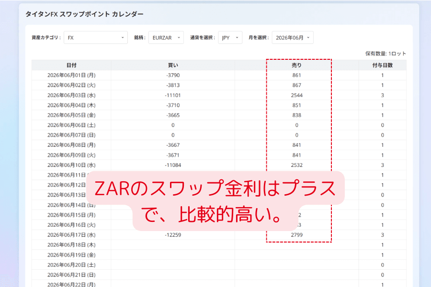Click the sell value 851
This screenshot has height=287, width=431.
click(x=296, y=105)
